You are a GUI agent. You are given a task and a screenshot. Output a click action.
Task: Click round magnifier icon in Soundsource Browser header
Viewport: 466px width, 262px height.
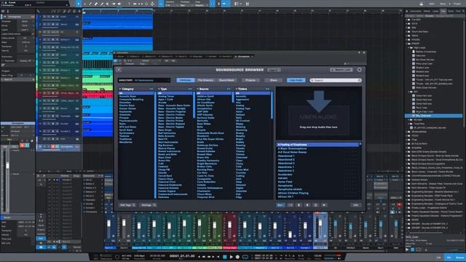359,70
